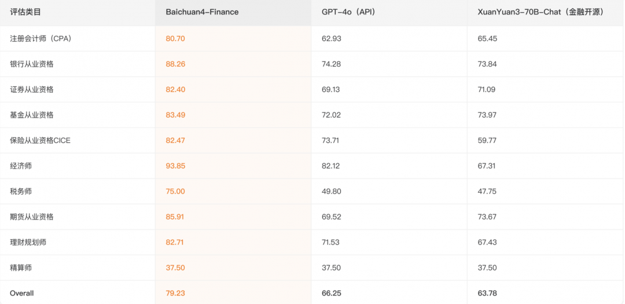Select the 期货从业资格 row label
This screenshot has height=304, width=625.
point(32,217)
